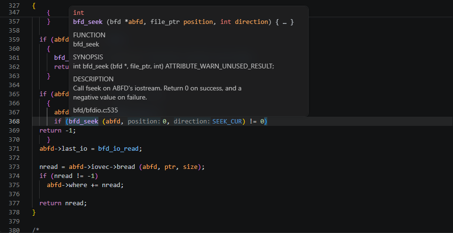
Task: Click 'int' return type in tooltip
Action: click(x=78, y=13)
